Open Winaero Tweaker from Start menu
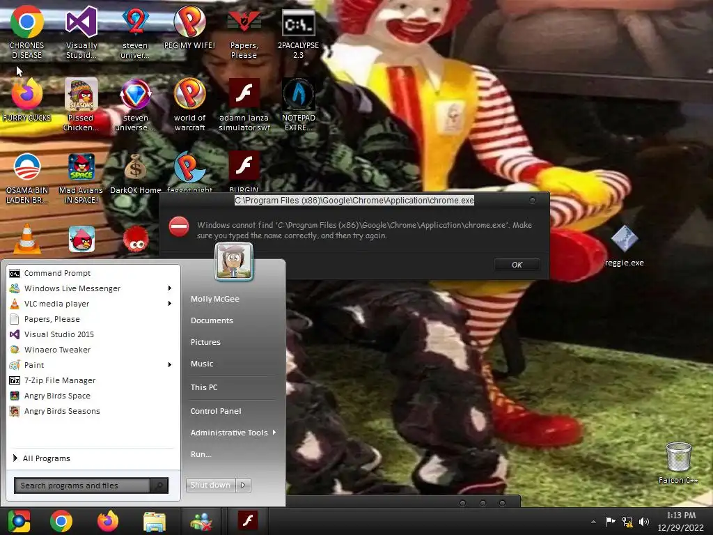The height and width of the screenshot is (535, 713). (x=94, y=350)
